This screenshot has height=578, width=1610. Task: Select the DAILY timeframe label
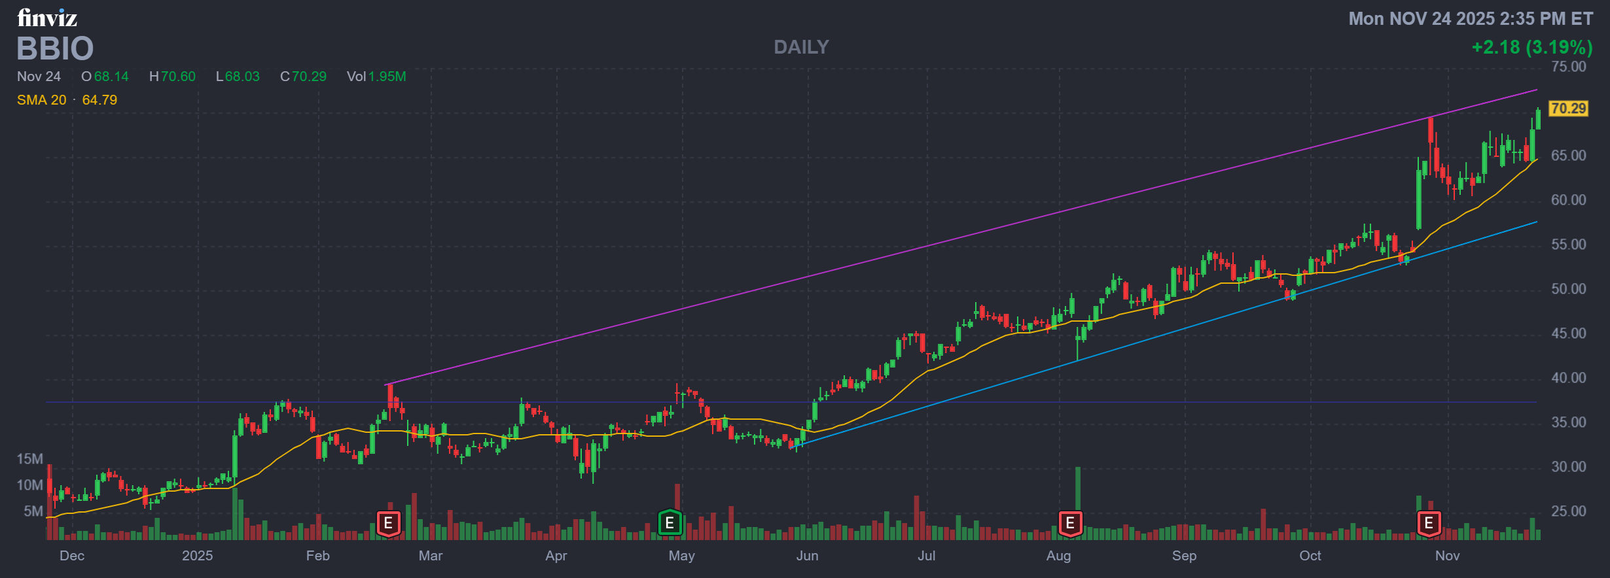801,47
